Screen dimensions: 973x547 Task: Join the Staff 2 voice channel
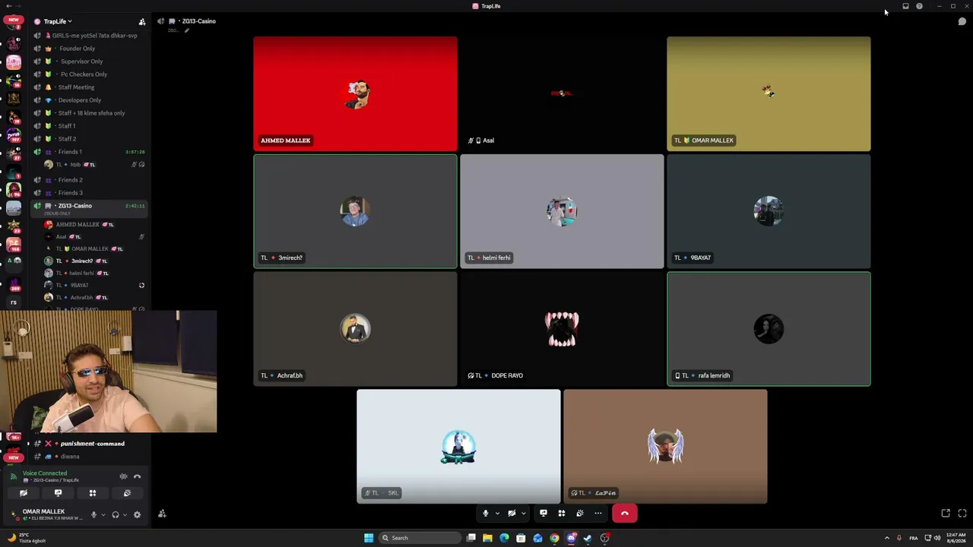(x=67, y=139)
